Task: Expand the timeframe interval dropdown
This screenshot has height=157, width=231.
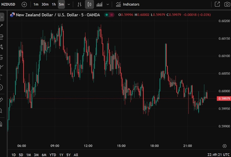Action: (69, 4)
